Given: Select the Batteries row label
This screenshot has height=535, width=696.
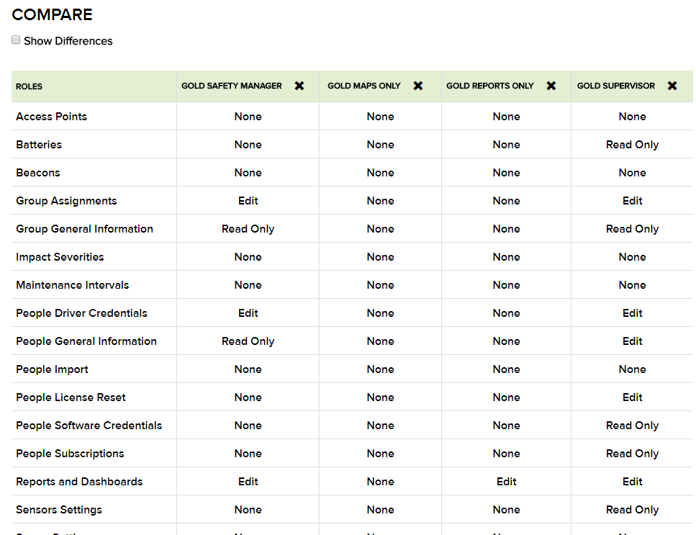Looking at the screenshot, I should tap(39, 145).
